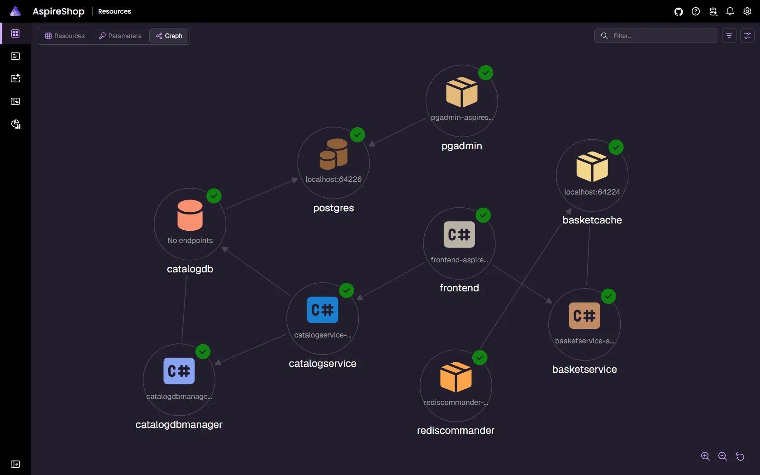Select the catalogdb database icon
Image resolution: width=760 pixels, height=475 pixels.
click(190, 215)
